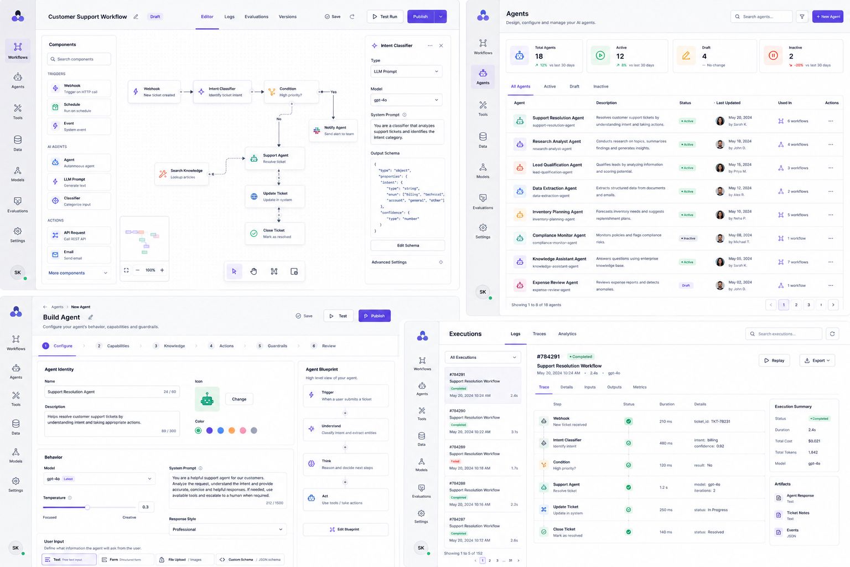Select Form structured form input option
This screenshot has width=850, height=567.
pos(126,560)
